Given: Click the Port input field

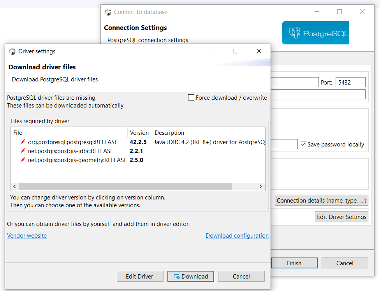Looking at the screenshot, I should click(350, 82).
